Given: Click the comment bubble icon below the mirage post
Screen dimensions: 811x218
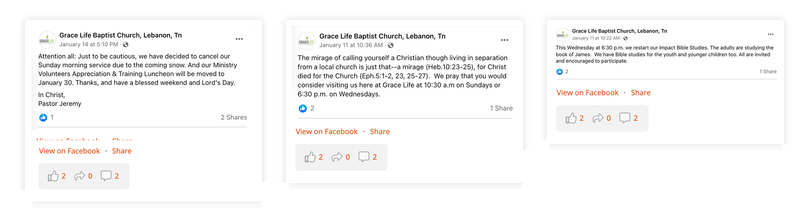Looking at the screenshot, I should 364,157.
